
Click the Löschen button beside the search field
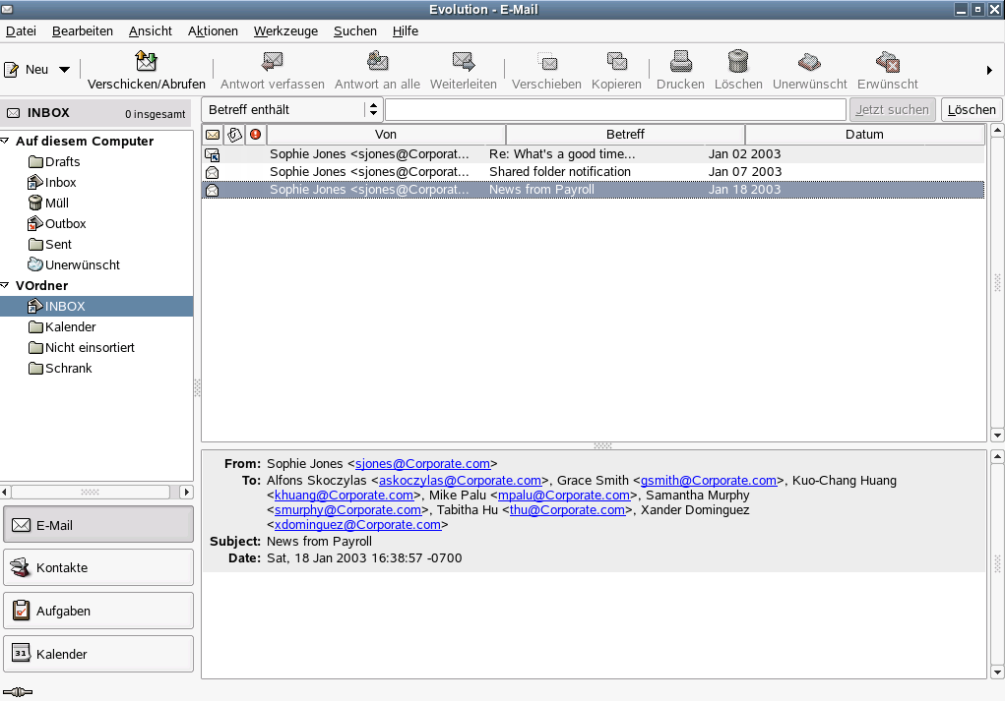pos(971,109)
